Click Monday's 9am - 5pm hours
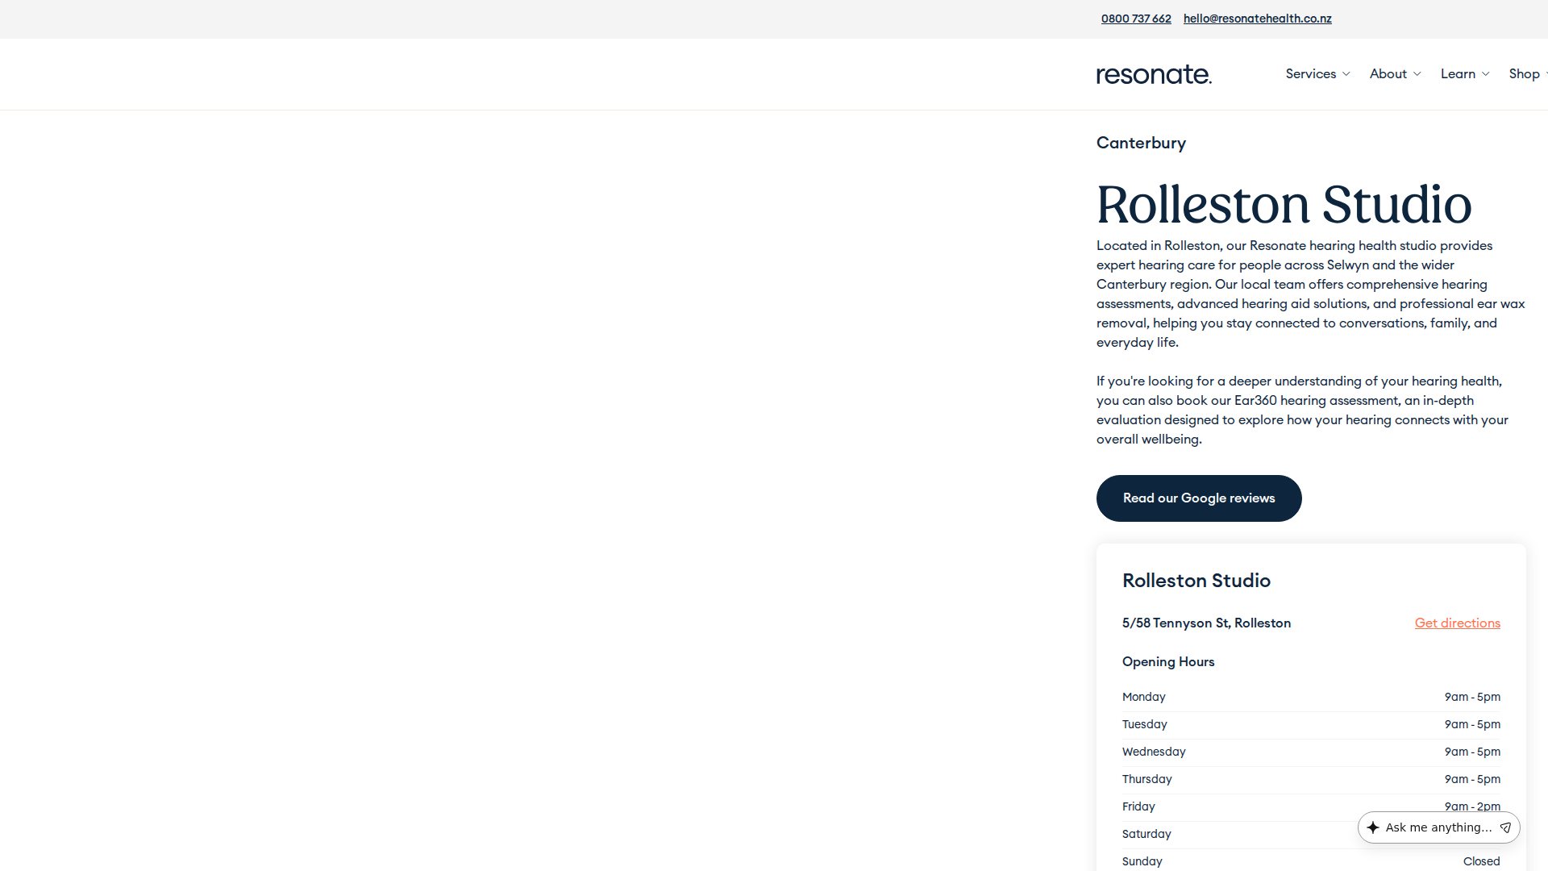Image resolution: width=1548 pixels, height=871 pixels. click(x=1472, y=697)
